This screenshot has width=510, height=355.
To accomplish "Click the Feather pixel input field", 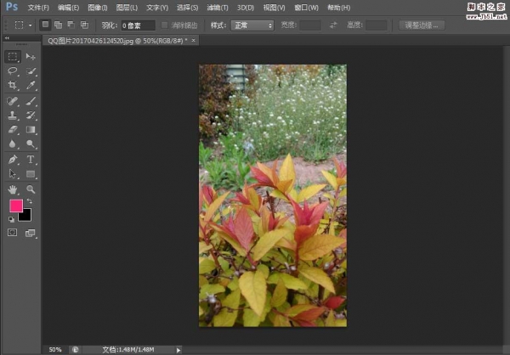I will click(138, 25).
